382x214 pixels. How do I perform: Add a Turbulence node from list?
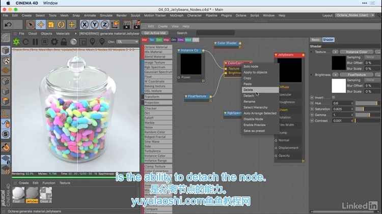[x=157, y=151]
